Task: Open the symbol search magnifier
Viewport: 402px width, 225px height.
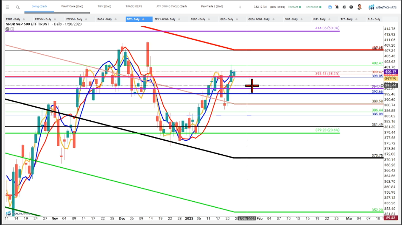Action: pos(18,7)
